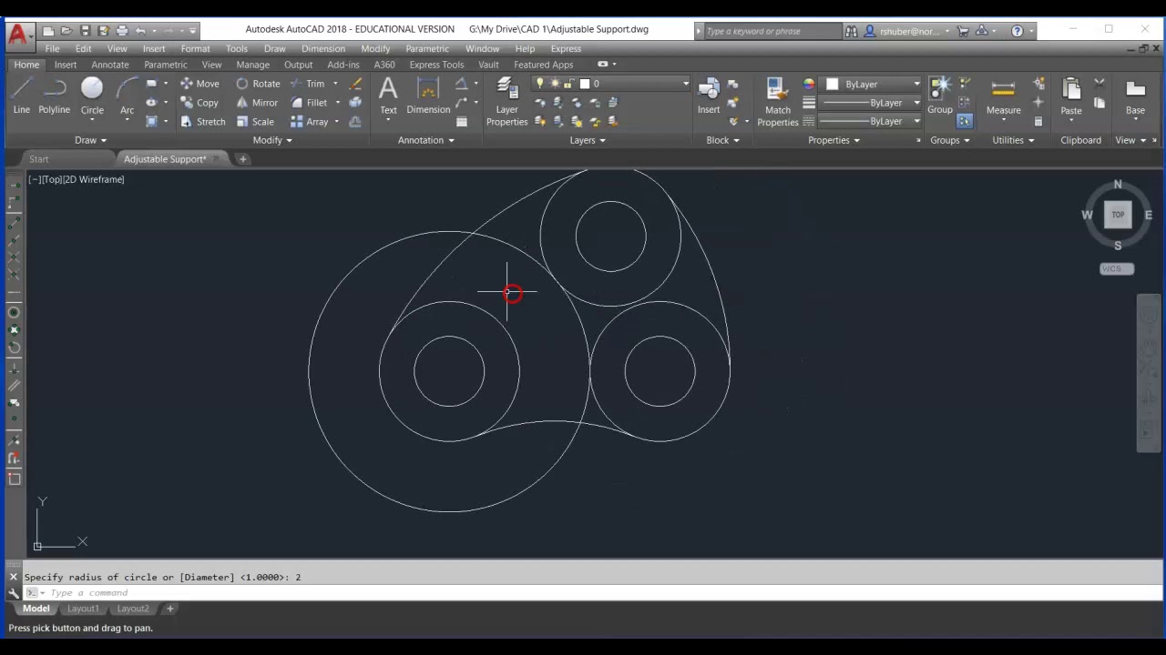The height and width of the screenshot is (655, 1166).
Task: Click the Help question mark button
Action: (1018, 31)
